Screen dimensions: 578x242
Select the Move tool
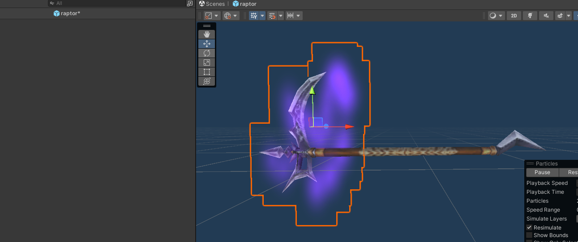coord(206,44)
